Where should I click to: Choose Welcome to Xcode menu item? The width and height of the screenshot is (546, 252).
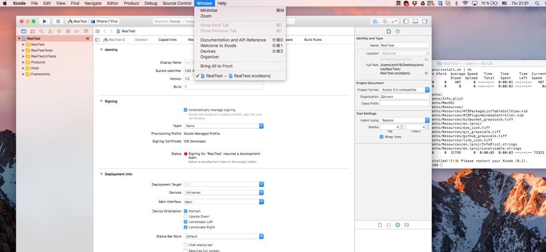point(240,46)
